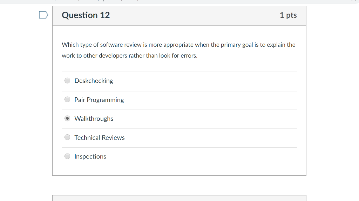
Task: Click the top gray page bar
Action: 179,2
